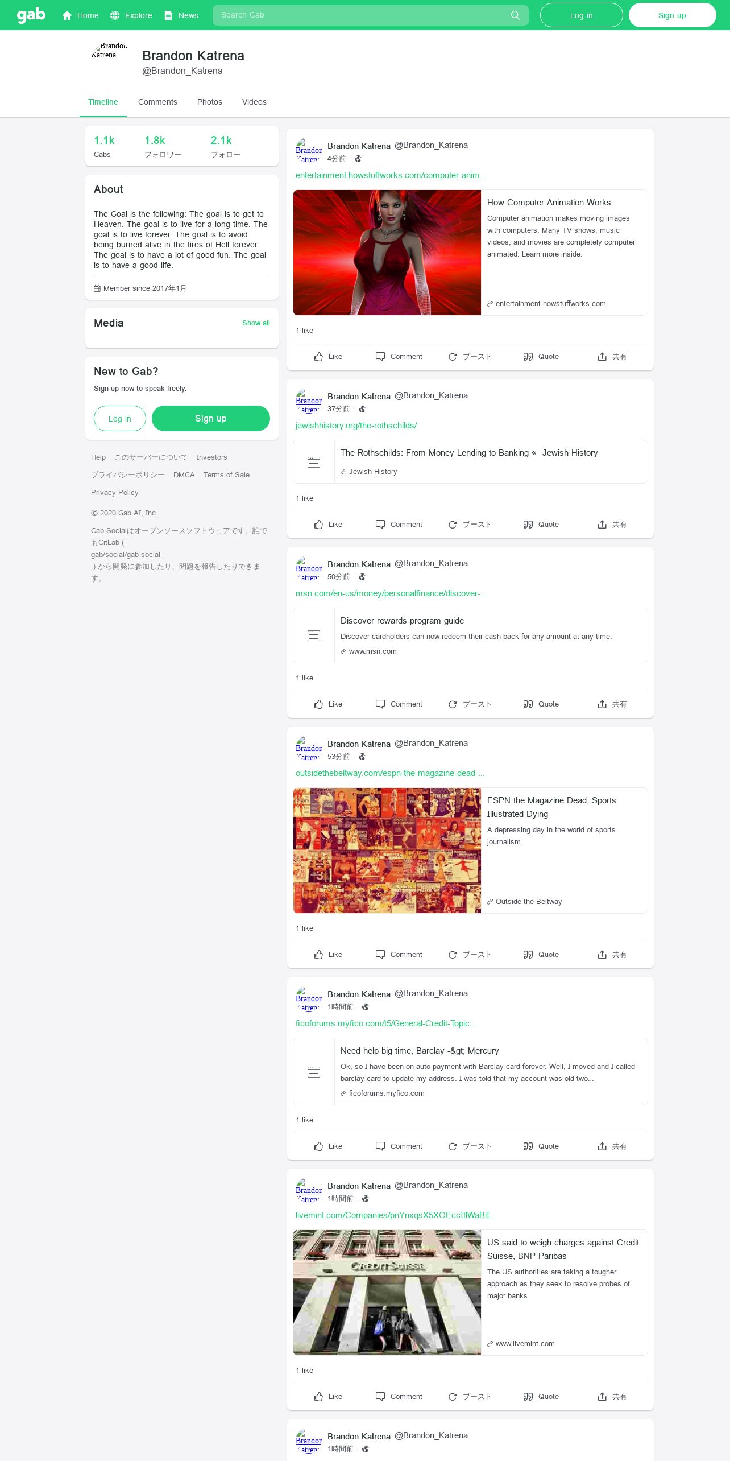Share the Barclay Mercury post

pos(612,1146)
